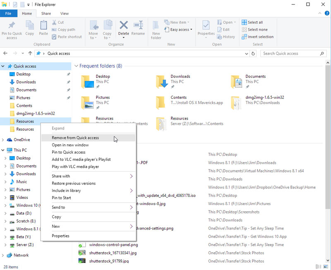
Task: Choose Play with VLC media player
Action: (88, 167)
